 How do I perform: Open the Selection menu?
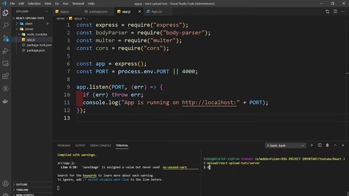(34, 4)
